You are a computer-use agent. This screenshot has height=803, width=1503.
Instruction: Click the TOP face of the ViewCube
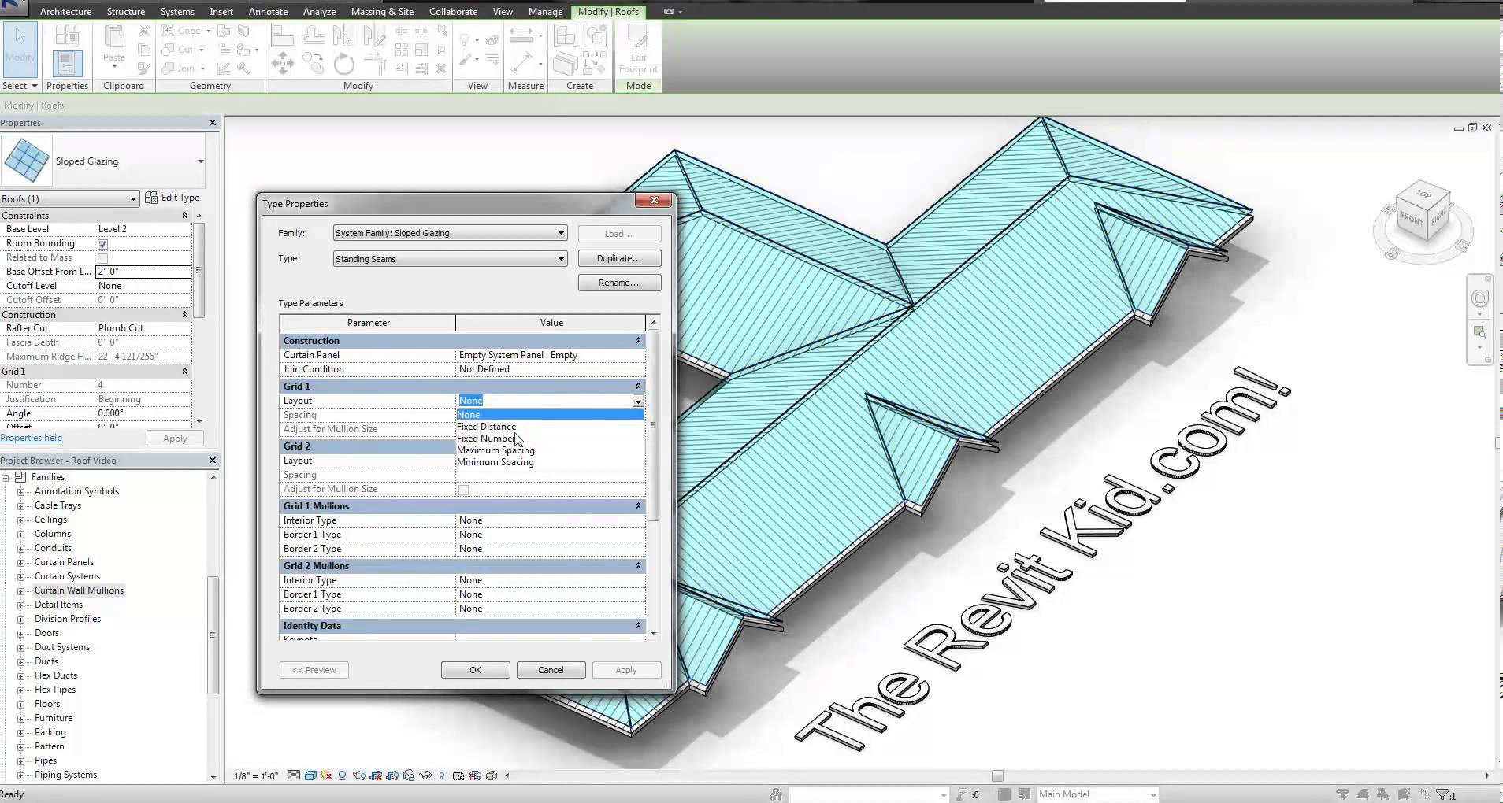pos(1423,194)
